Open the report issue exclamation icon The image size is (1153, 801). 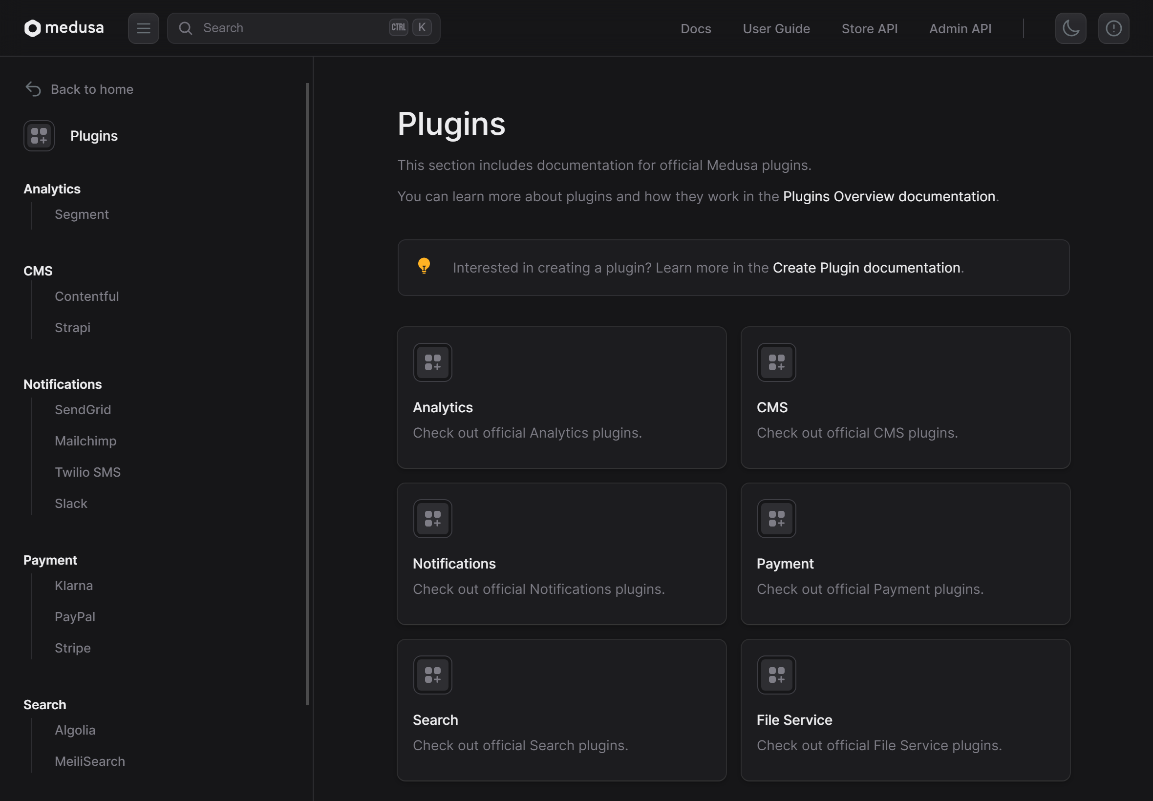point(1113,28)
